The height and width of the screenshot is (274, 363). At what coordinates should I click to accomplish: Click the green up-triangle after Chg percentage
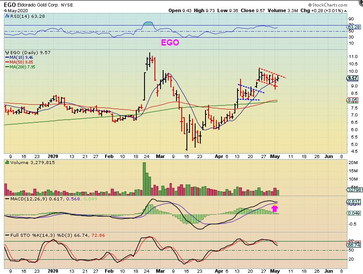pyautogui.click(x=345, y=11)
